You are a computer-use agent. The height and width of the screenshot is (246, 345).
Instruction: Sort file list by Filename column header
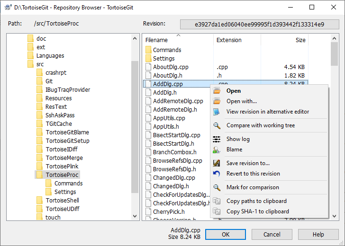(156, 40)
